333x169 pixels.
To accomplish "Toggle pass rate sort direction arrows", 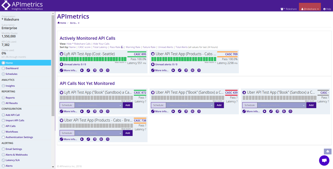I will (122, 47).
